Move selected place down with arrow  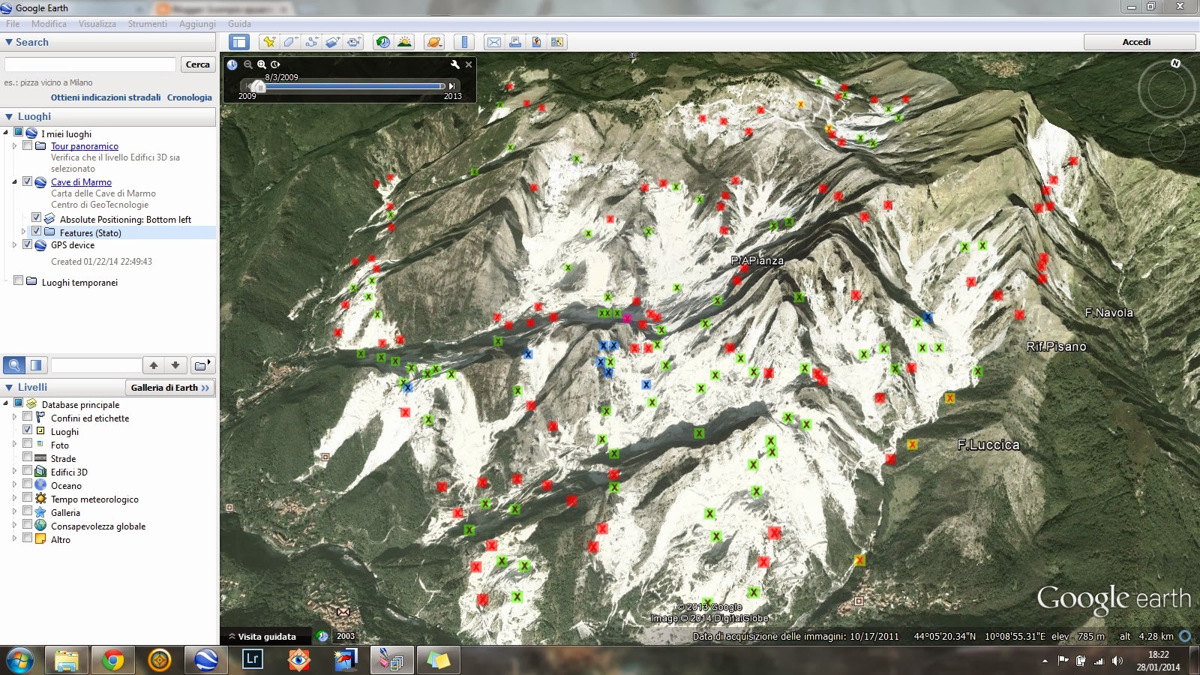(x=175, y=365)
